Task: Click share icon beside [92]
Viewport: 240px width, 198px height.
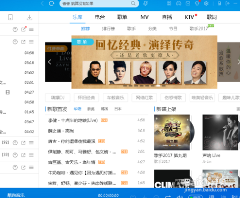Action: [x=23, y=143]
